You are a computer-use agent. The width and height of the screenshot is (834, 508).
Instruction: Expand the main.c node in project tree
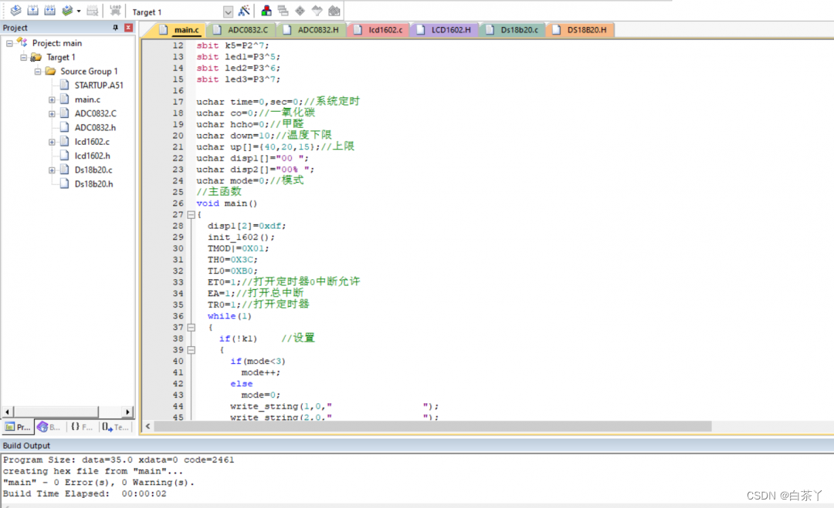tap(52, 99)
